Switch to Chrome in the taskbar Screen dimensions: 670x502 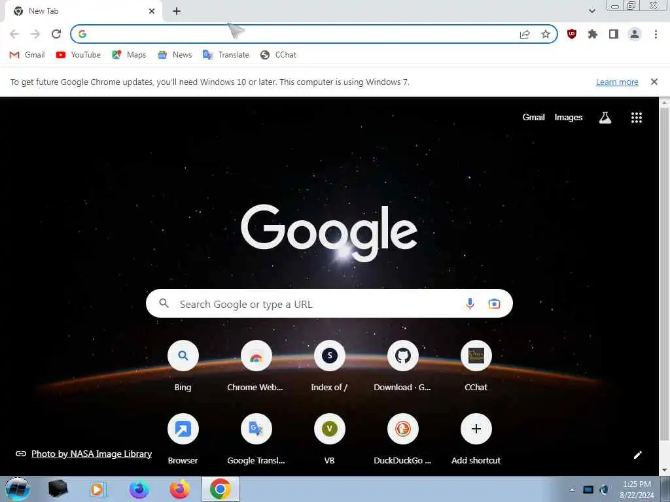pos(220,490)
